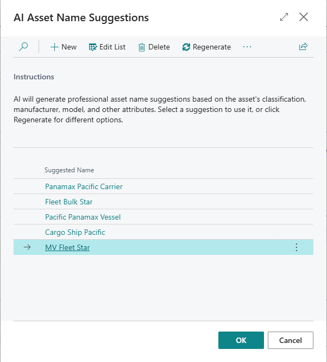Select the Panamax Pacific Carrier suggestion
Image resolution: width=327 pixels, height=362 pixels.
tap(84, 186)
